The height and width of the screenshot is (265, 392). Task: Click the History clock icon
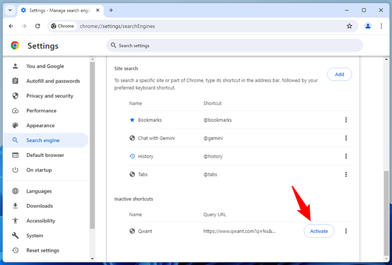click(132, 156)
